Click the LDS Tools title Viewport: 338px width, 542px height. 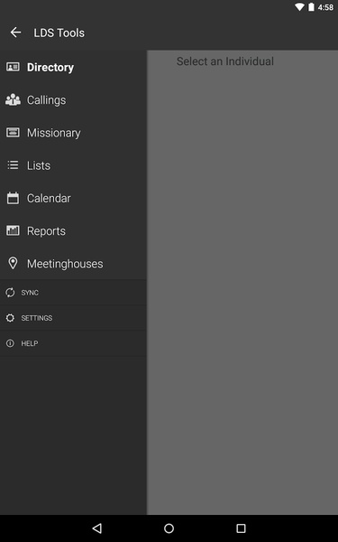59,33
